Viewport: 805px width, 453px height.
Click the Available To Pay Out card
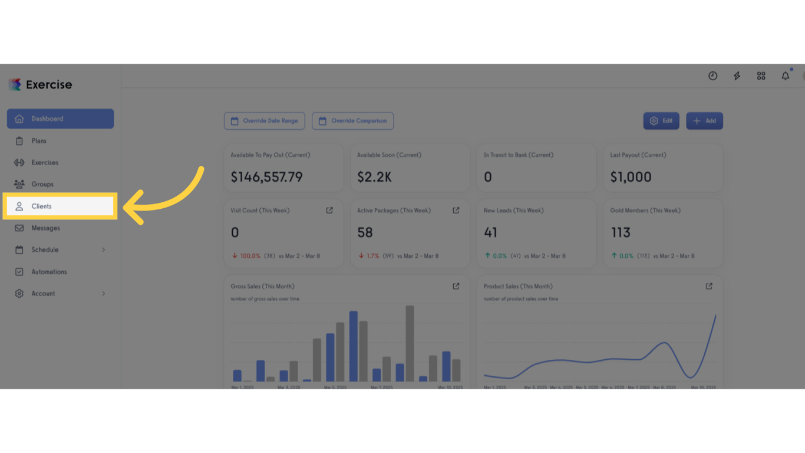[x=283, y=168]
